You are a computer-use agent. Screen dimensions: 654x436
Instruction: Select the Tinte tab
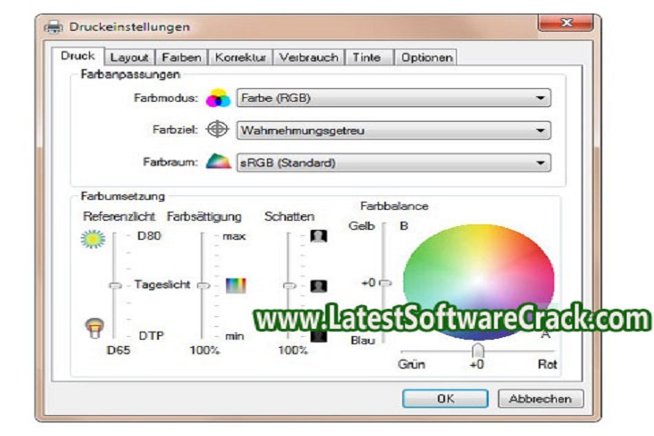tap(367, 57)
